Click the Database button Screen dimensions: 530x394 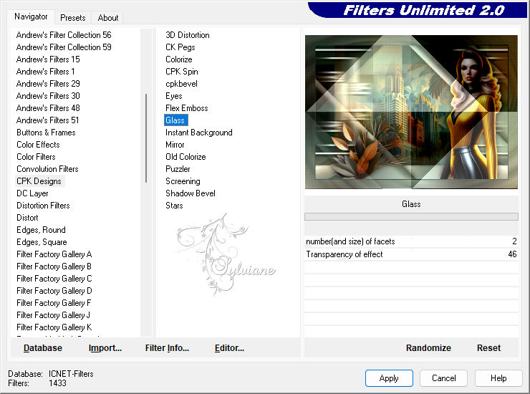(x=43, y=348)
